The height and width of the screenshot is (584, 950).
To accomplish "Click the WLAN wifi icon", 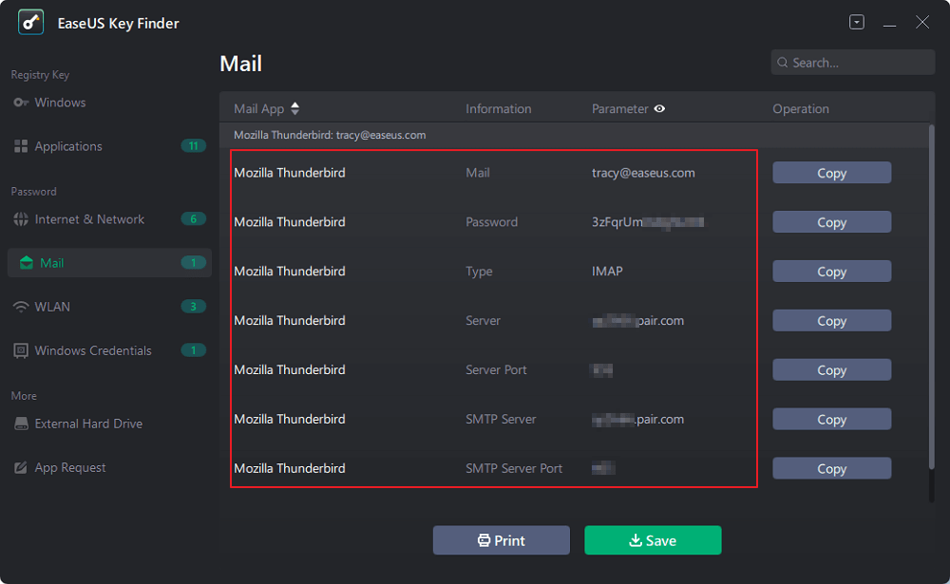I will (x=21, y=307).
